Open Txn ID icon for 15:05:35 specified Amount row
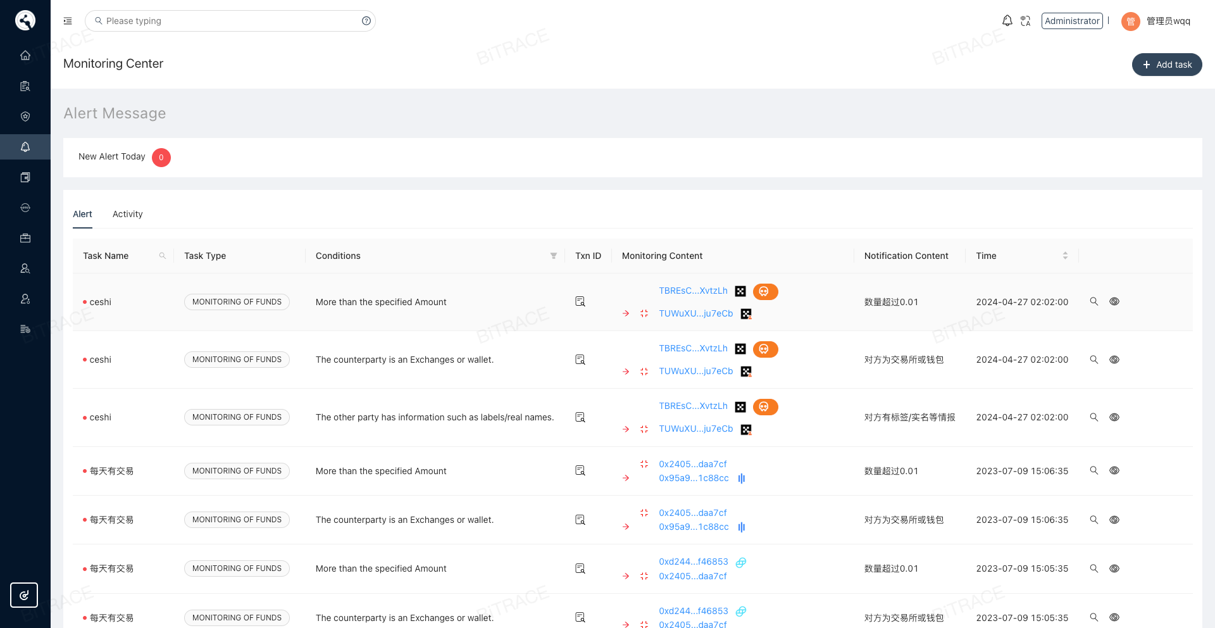Image resolution: width=1215 pixels, height=628 pixels. coord(580,568)
